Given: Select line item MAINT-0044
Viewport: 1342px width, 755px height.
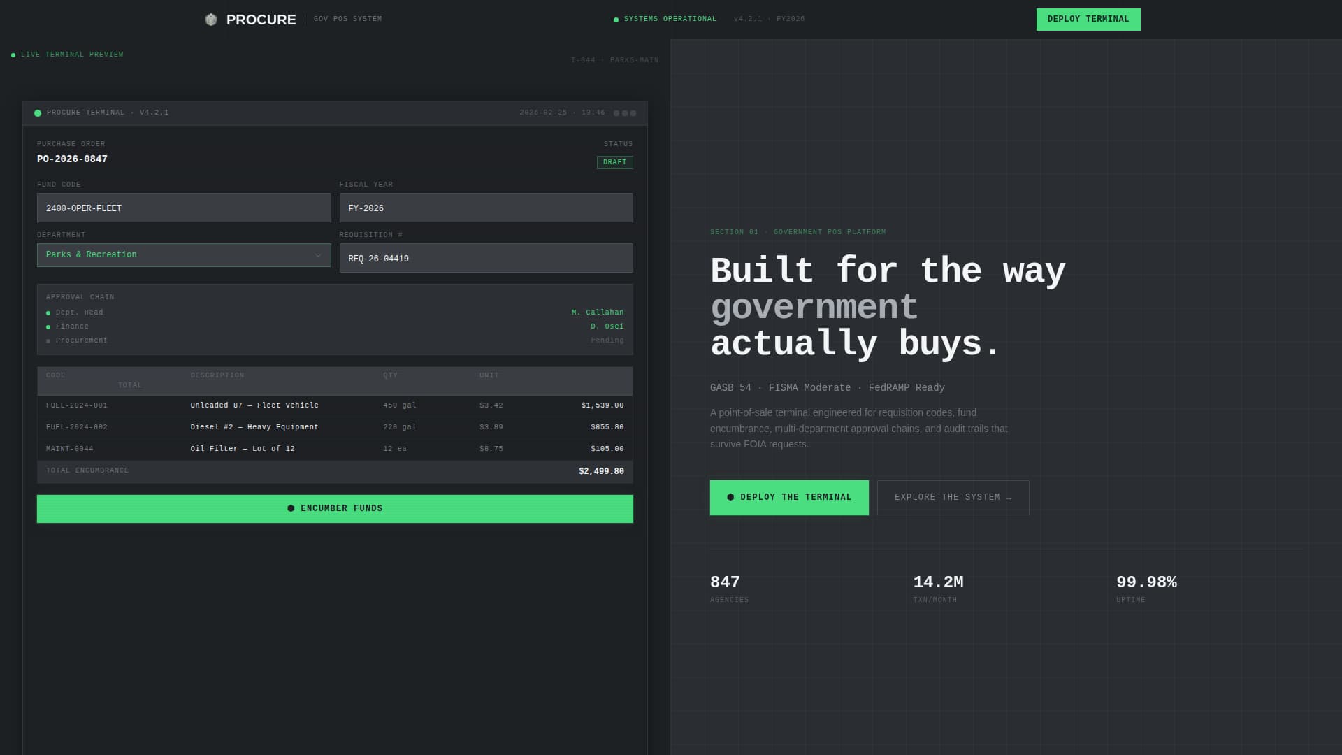Looking at the screenshot, I should coord(335,449).
